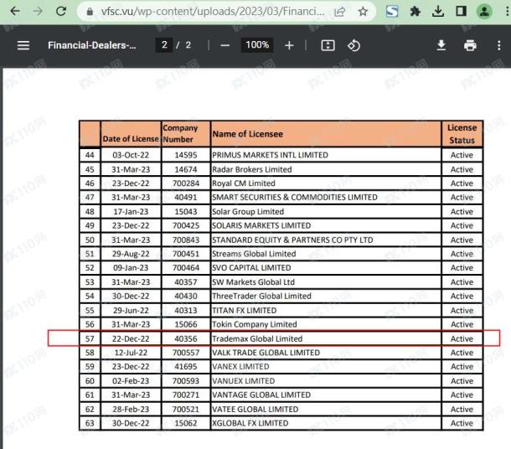This screenshot has height=449, width=511.
Task: Bookmark this page with the star
Action: (363, 12)
